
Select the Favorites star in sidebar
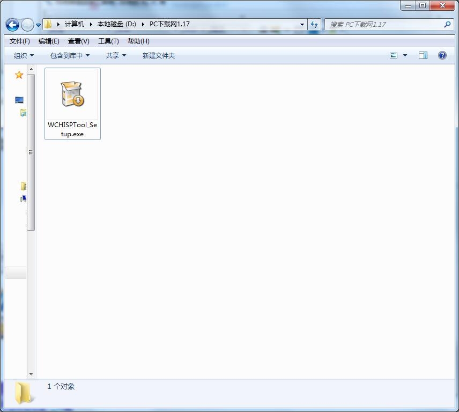(19, 75)
